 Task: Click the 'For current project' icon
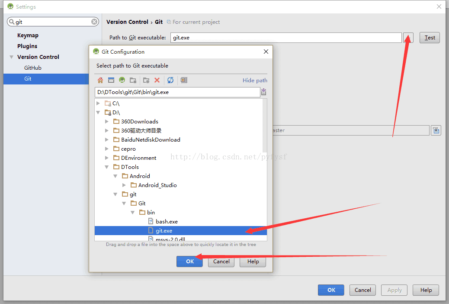point(169,22)
